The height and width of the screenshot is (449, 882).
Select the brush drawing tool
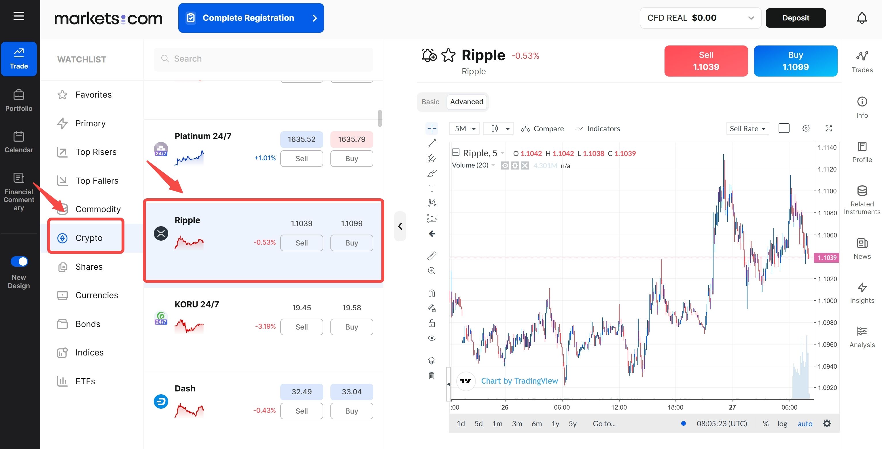pos(432,174)
